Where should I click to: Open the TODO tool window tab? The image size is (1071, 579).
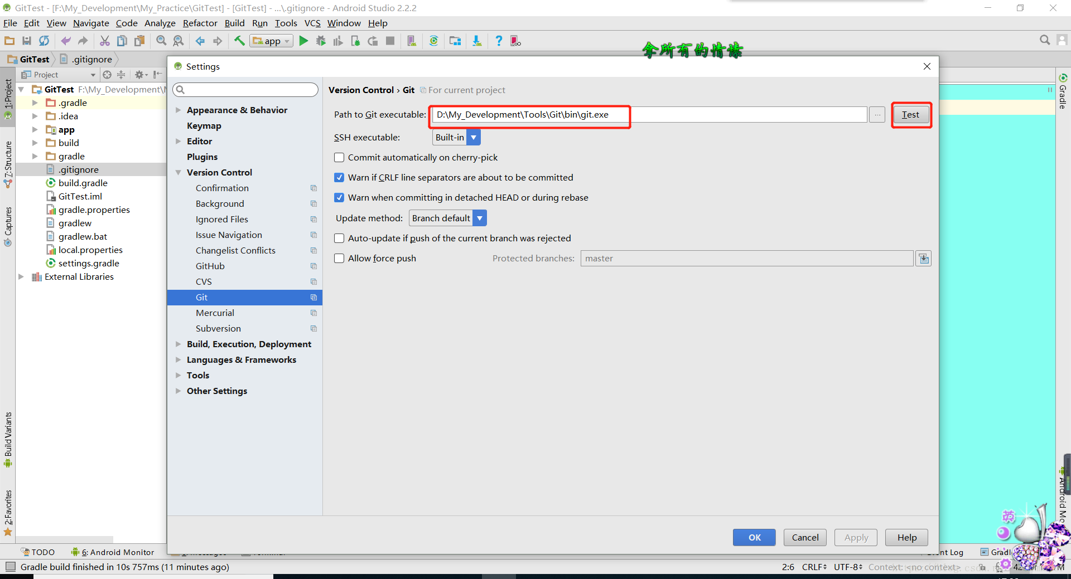tap(38, 552)
